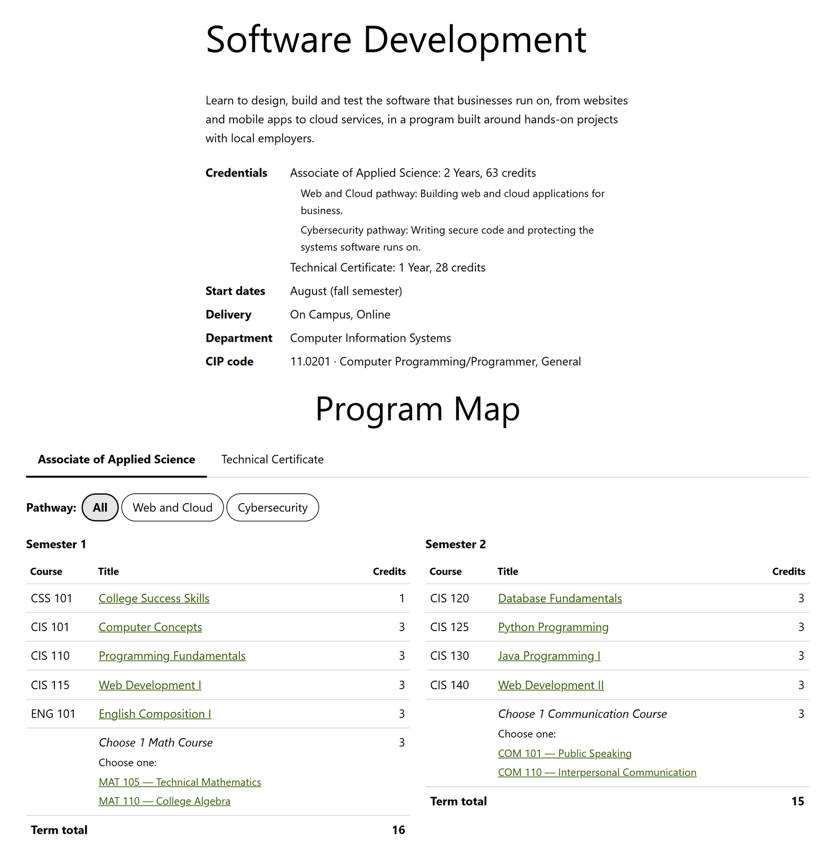Open Web Development II course link
The image size is (836, 851).
[x=551, y=685]
